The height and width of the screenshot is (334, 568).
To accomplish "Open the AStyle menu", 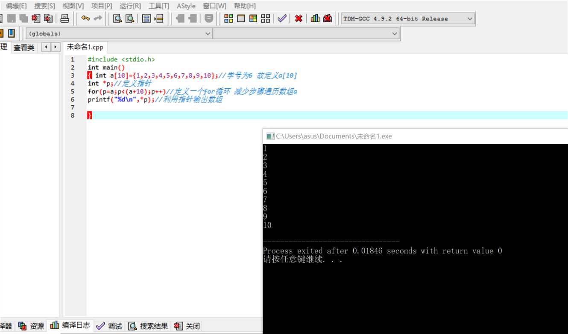I will 186,6.
